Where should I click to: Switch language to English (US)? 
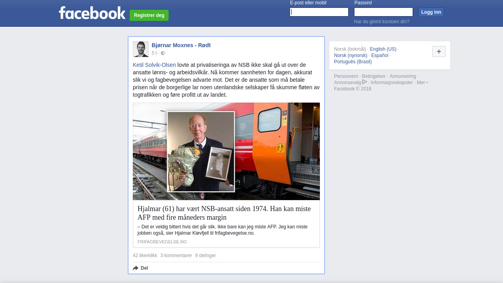click(383, 49)
